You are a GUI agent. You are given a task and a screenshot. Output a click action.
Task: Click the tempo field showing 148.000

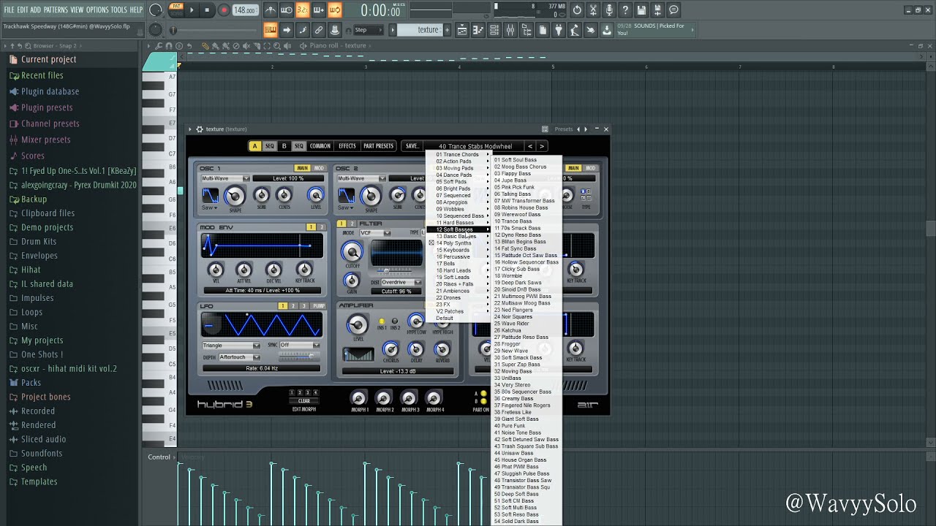(245, 10)
